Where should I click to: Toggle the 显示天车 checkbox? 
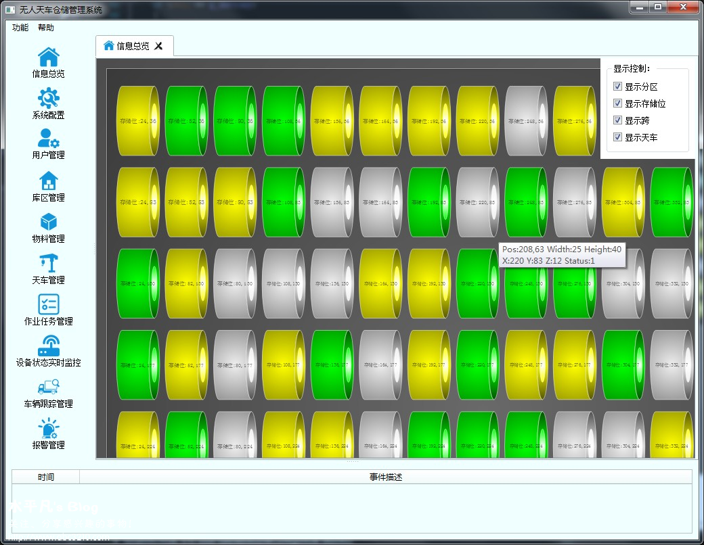click(x=617, y=137)
